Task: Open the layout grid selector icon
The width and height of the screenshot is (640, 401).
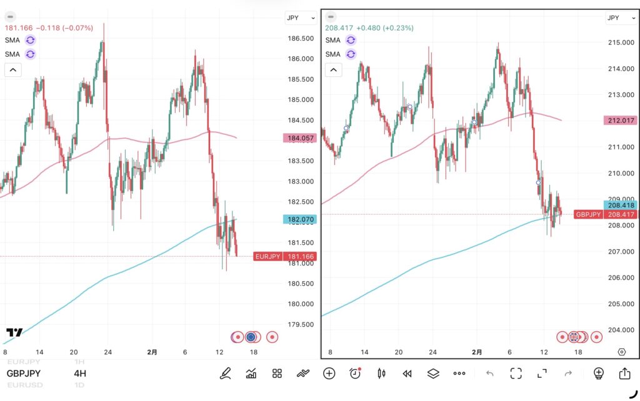Action: pyautogui.click(x=277, y=374)
